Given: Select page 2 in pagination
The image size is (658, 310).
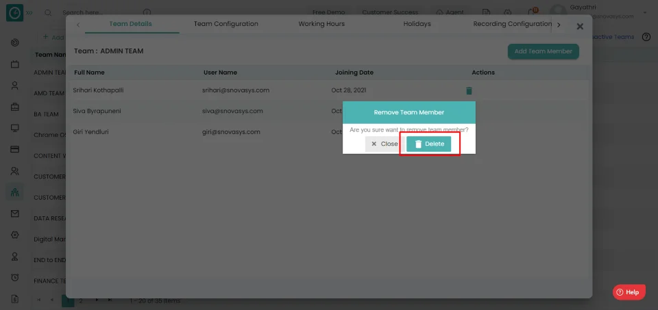Looking at the screenshot, I should (81, 300).
